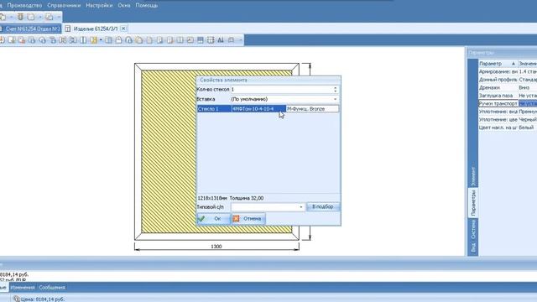Screen dimensions: 537x302
Task: Open the Производство menu
Action: 24,6
